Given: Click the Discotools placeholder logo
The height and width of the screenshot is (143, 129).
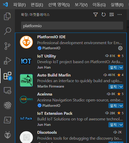Looking at the screenshot, I should pos(26,137).
